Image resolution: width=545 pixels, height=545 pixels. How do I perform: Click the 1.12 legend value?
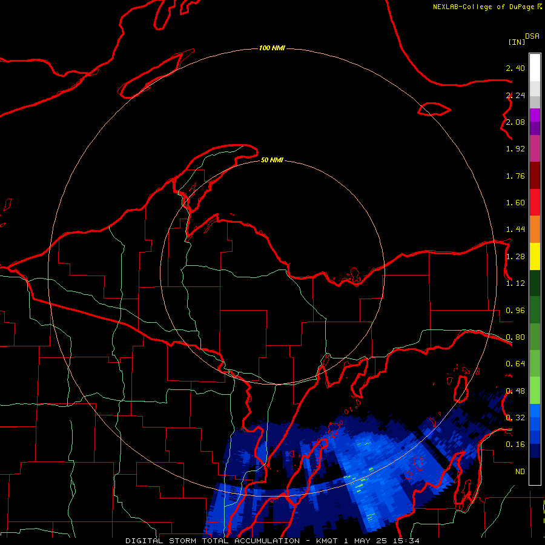(515, 283)
